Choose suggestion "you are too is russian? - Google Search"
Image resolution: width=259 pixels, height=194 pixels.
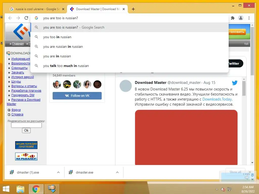[129, 27]
